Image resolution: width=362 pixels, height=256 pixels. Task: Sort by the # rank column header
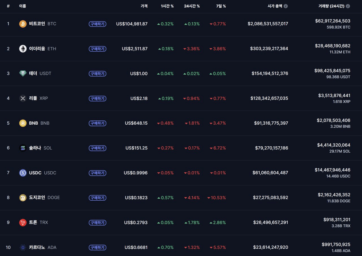(8, 6)
